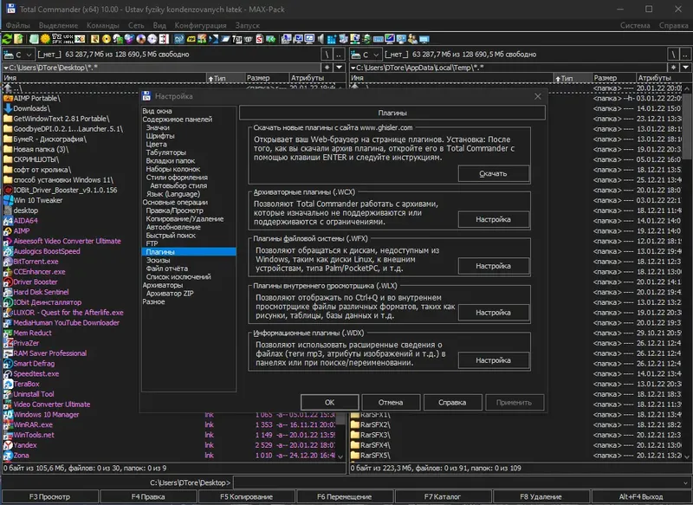The image size is (693, 505).
Task: Click the AIDA64 shortcut icon
Action: point(8,221)
